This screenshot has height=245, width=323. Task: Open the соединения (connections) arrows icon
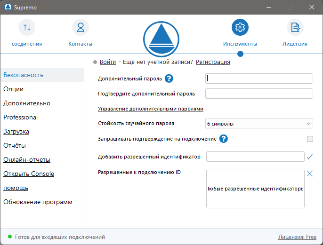pos(27,28)
